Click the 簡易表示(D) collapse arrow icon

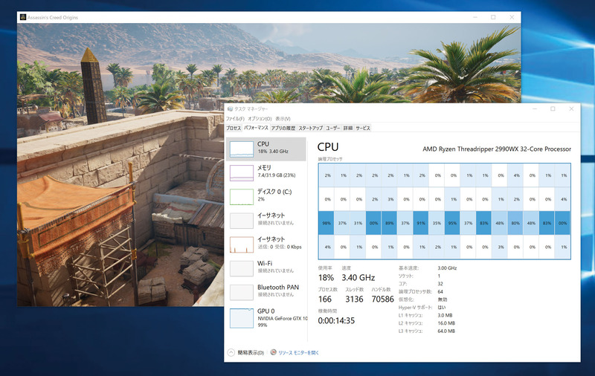pos(231,352)
